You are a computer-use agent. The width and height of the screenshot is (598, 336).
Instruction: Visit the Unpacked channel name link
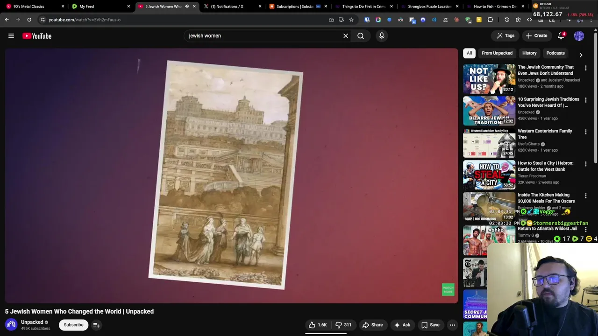32,322
